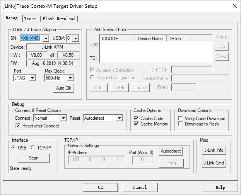Image resolution: width=241 pixels, height=195 pixels.
Task: Click the State: ready text
Action: tap(21, 168)
